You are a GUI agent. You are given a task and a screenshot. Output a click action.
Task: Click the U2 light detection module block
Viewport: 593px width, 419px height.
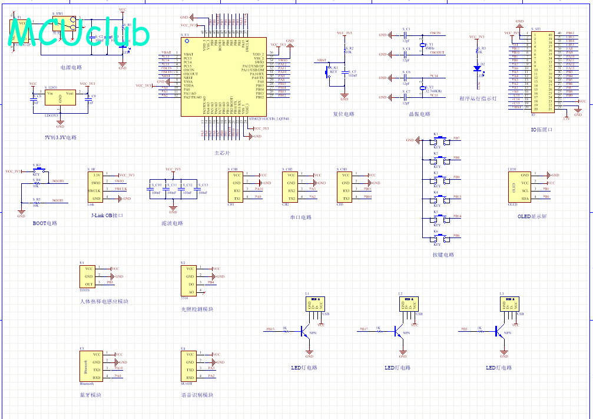click(x=188, y=281)
